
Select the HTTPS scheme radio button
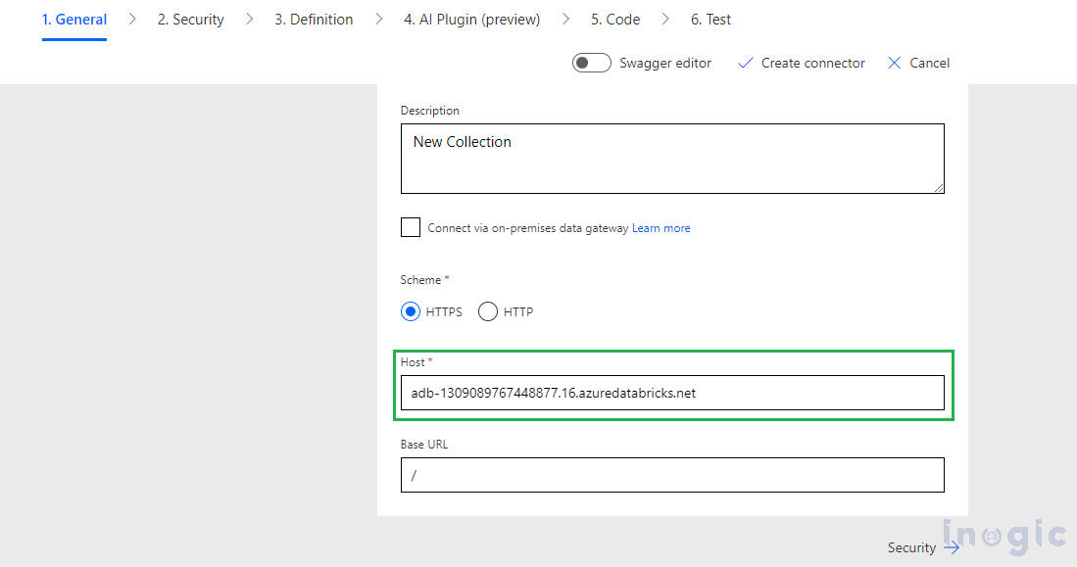tap(410, 311)
